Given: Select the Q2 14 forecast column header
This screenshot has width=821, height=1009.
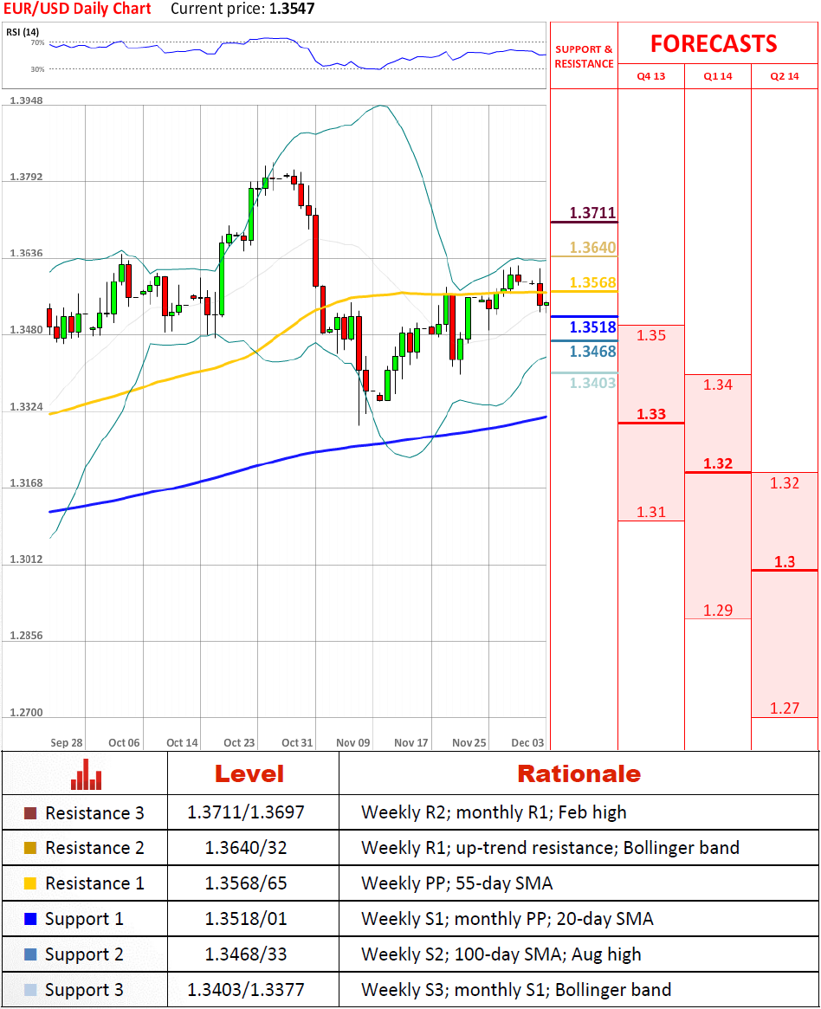Looking at the screenshot, I should (x=785, y=76).
